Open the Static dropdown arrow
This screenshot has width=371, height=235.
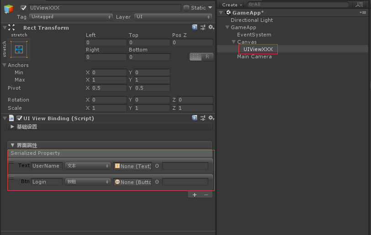210,8
